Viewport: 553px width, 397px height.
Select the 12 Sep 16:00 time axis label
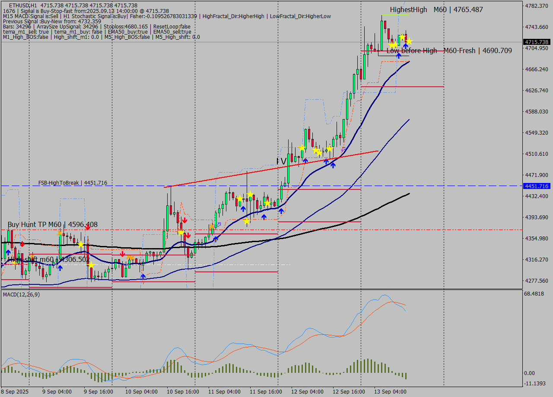(349, 392)
